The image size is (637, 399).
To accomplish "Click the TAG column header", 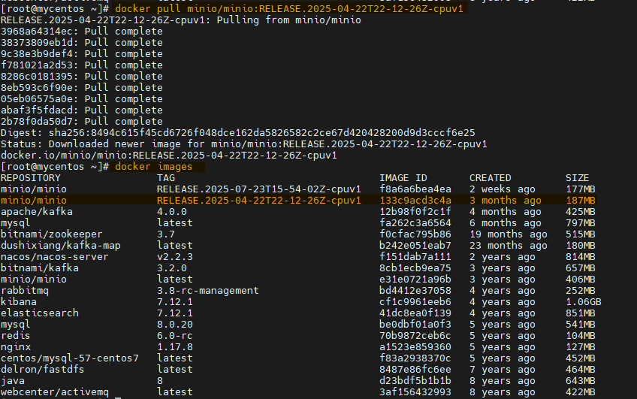I will tap(166, 178).
